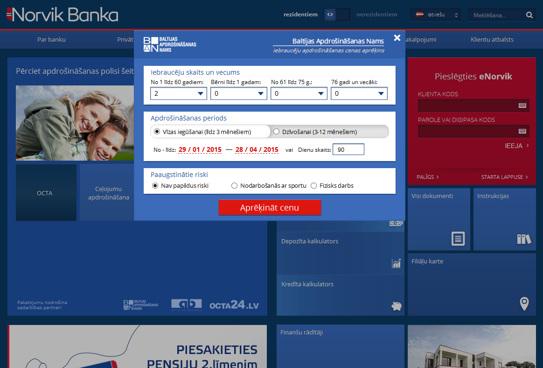Click the Latvian flag icon
Viewport: 543px width, 368px height.
click(420, 14)
